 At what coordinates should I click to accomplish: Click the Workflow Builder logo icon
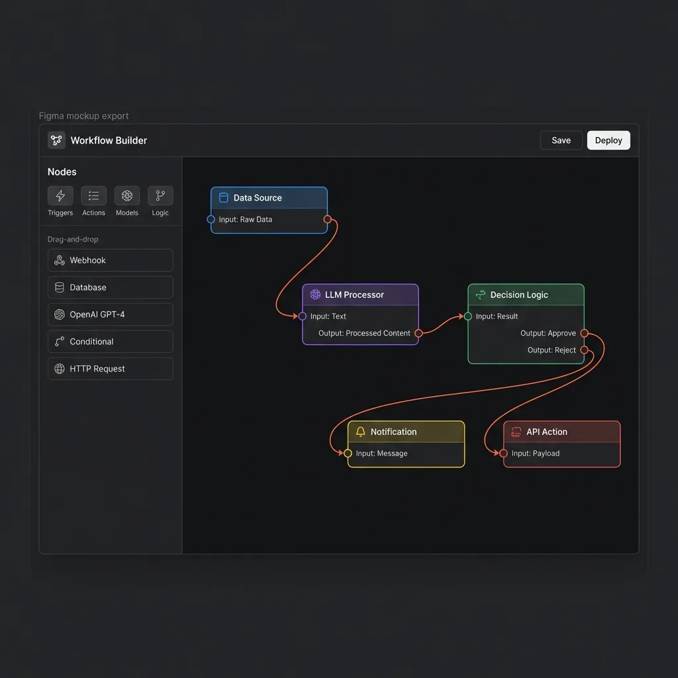[56, 140]
